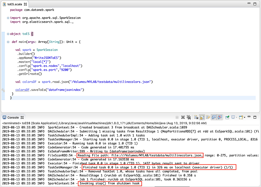261x187 pixels.
Task: Minimize the Console view
Action: tap(249, 117)
